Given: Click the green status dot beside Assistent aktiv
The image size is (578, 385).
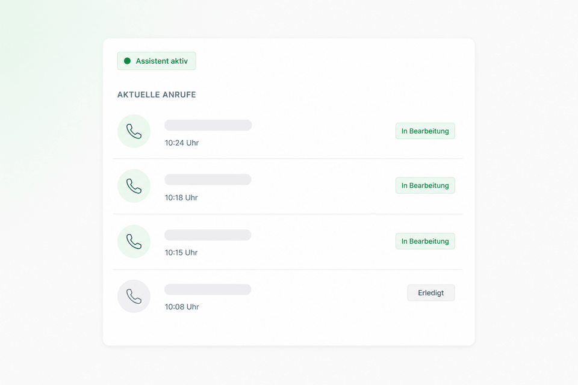Looking at the screenshot, I should pos(127,61).
